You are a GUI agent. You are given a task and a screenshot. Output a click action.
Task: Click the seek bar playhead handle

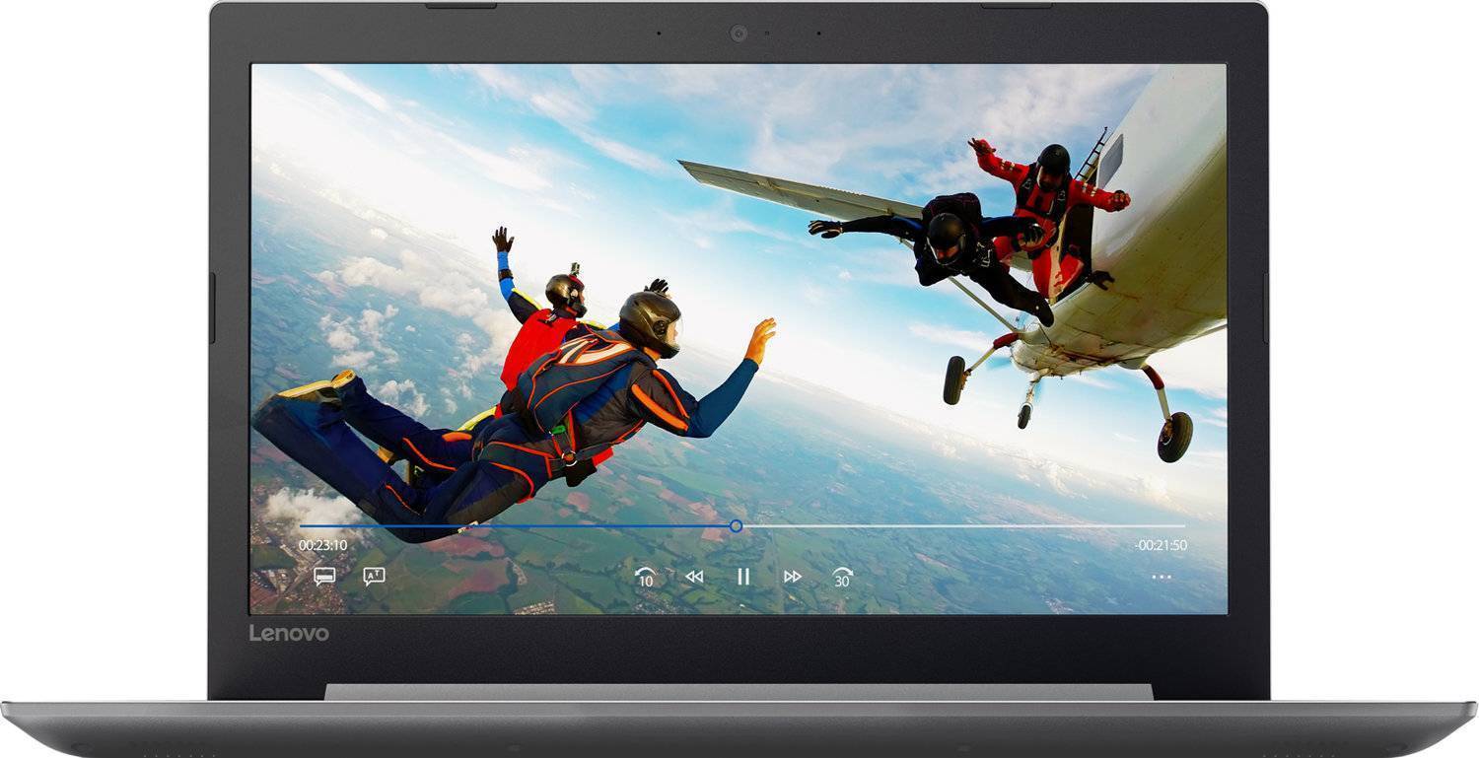736,526
